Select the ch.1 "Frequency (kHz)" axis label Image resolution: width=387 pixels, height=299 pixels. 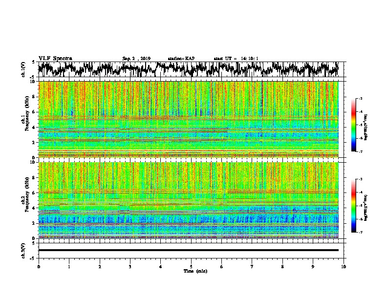27,113
